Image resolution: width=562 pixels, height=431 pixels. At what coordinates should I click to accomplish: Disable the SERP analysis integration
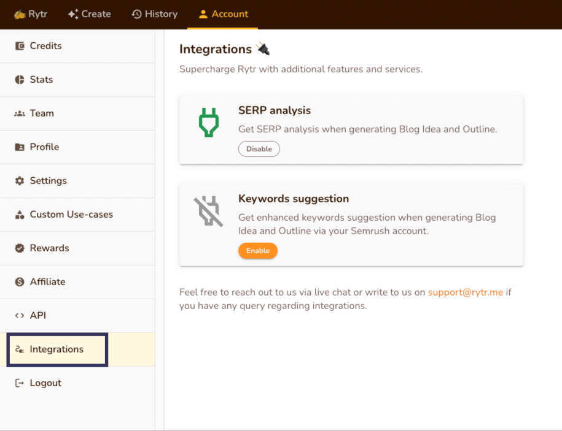pos(259,149)
